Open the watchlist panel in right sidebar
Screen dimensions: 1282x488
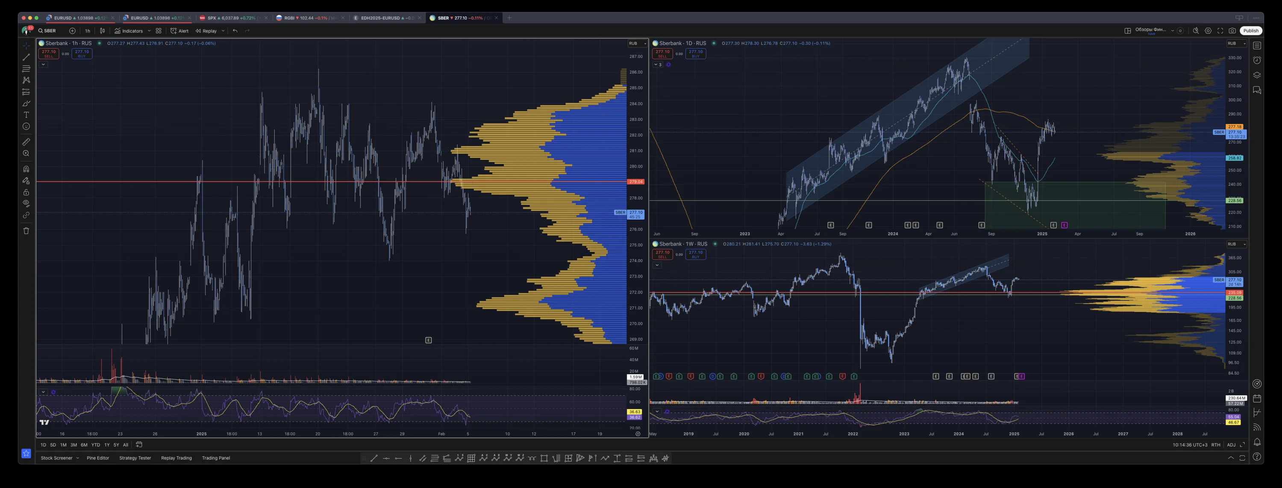coord(1257,46)
